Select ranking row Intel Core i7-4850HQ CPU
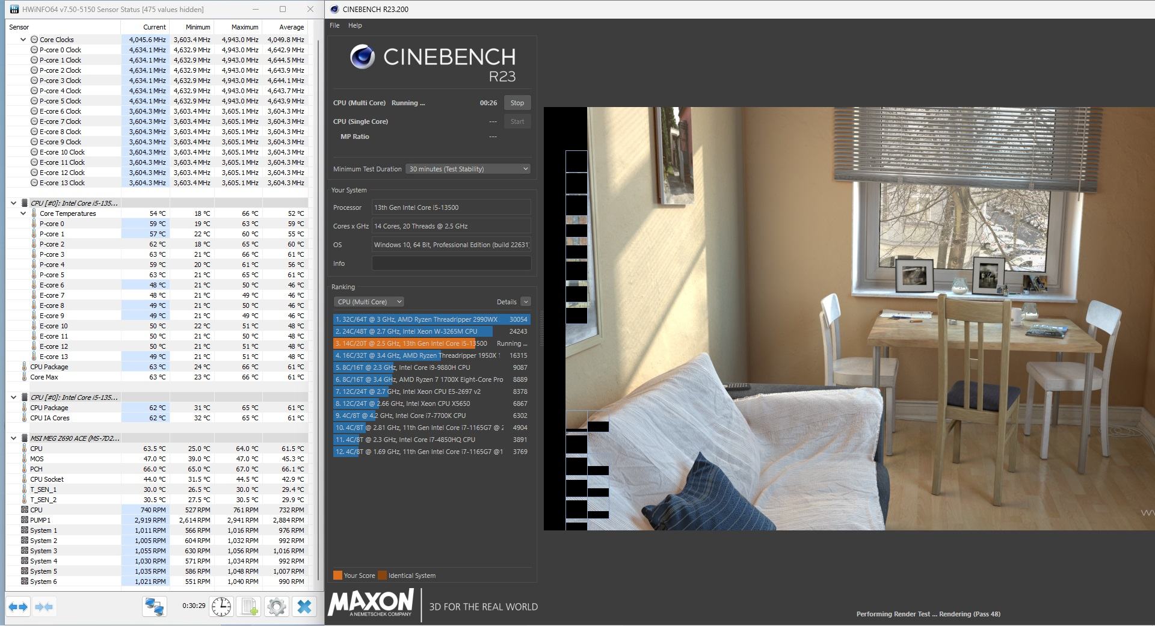The width and height of the screenshot is (1155, 626). coord(432,440)
